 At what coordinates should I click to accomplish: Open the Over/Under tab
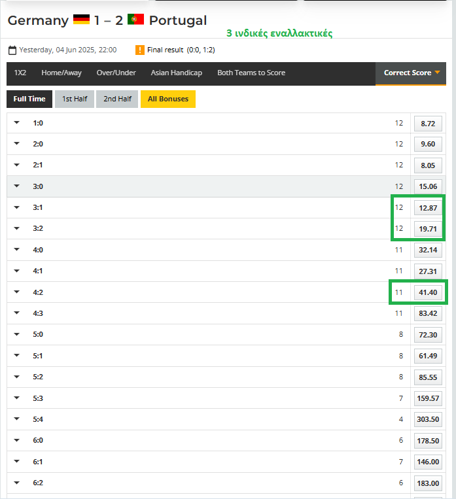point(116,73)
